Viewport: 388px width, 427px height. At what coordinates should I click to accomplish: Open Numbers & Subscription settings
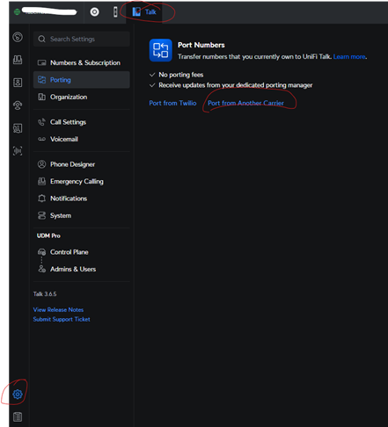(82, 62)
